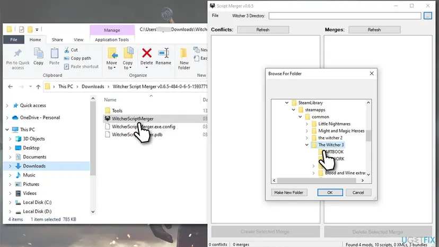Select Documents in navigation pane
Image resolution: width=439 pixels, height=247 pixels.
34,157
